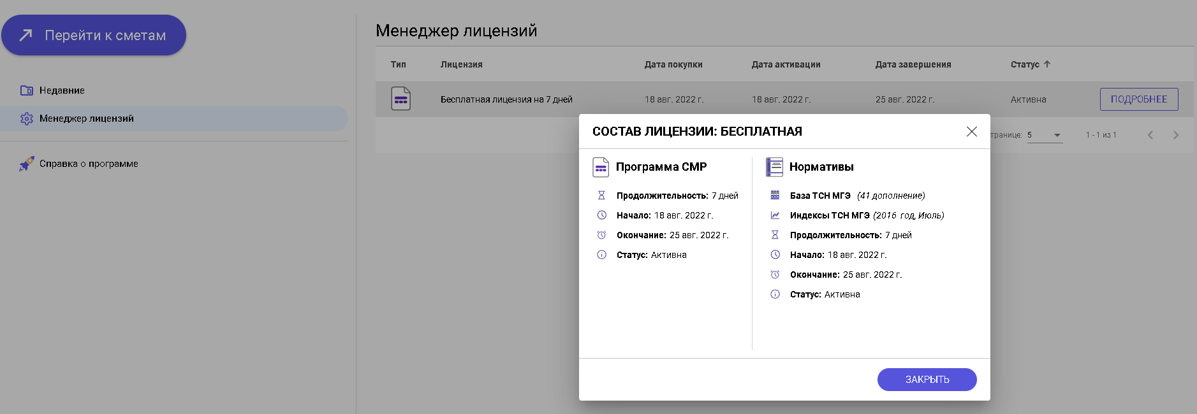Image resolution: width=1197 pixels, height=414 pixels.
Task: Sort by Статус column header
Action: tap(1025, 64)
